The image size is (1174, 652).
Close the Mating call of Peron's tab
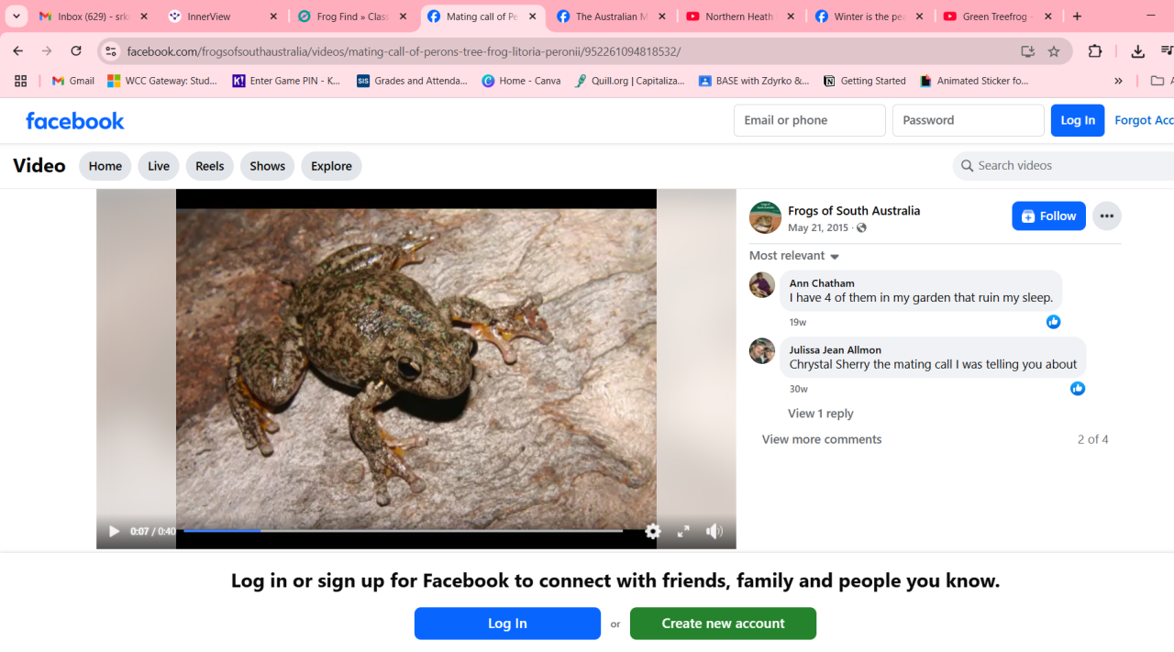pyautogui.click(x=532, y=17)
